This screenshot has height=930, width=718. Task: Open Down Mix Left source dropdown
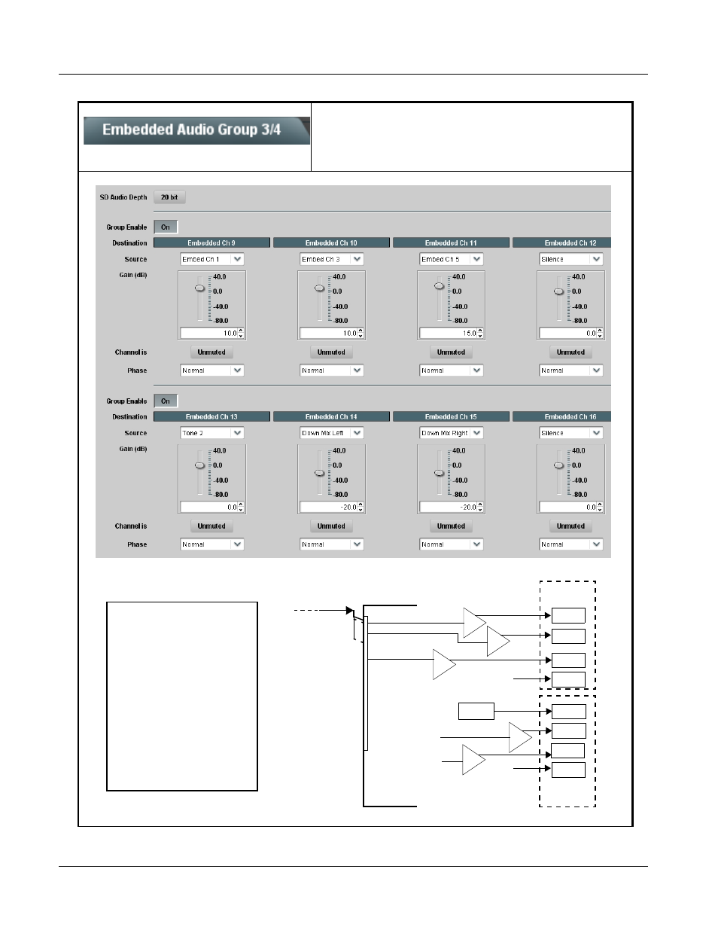coord(332,433)
